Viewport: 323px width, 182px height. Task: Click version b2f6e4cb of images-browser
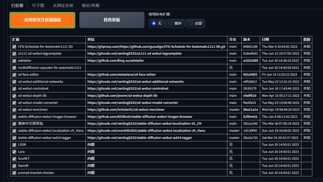click(250, 116)
